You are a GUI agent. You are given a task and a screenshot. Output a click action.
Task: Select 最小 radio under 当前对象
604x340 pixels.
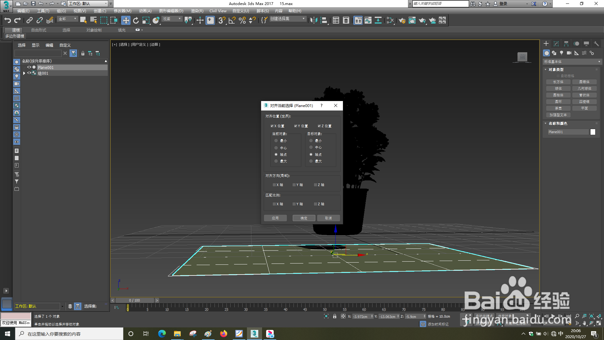pos(276,141)
